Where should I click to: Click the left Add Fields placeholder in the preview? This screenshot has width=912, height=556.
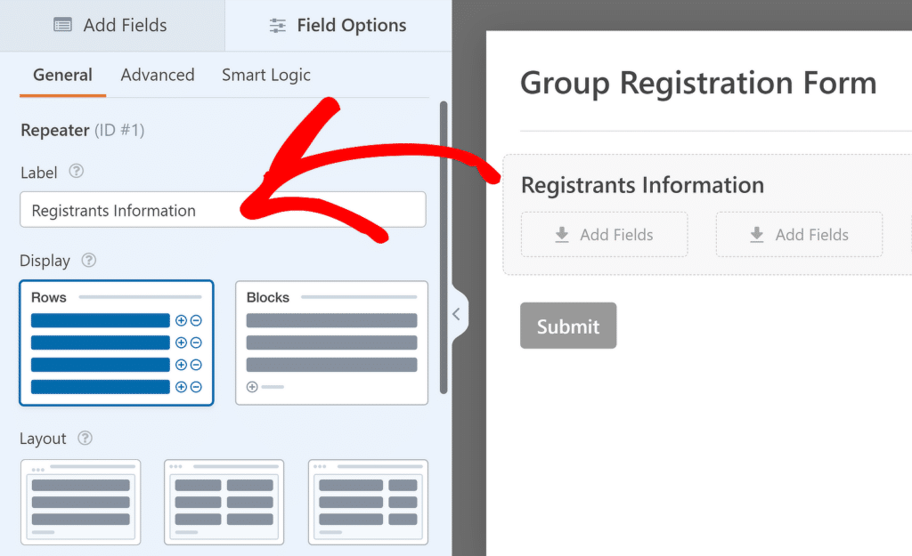[604, 234]
